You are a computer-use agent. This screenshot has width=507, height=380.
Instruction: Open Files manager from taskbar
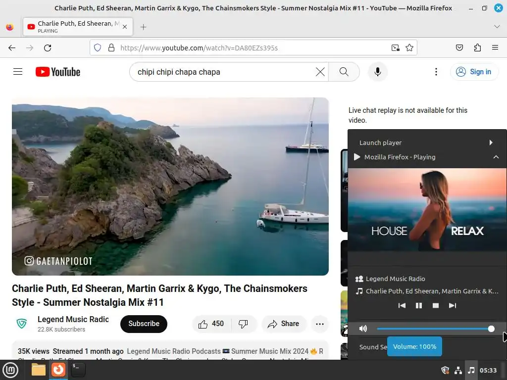click(x=39, y=370)
